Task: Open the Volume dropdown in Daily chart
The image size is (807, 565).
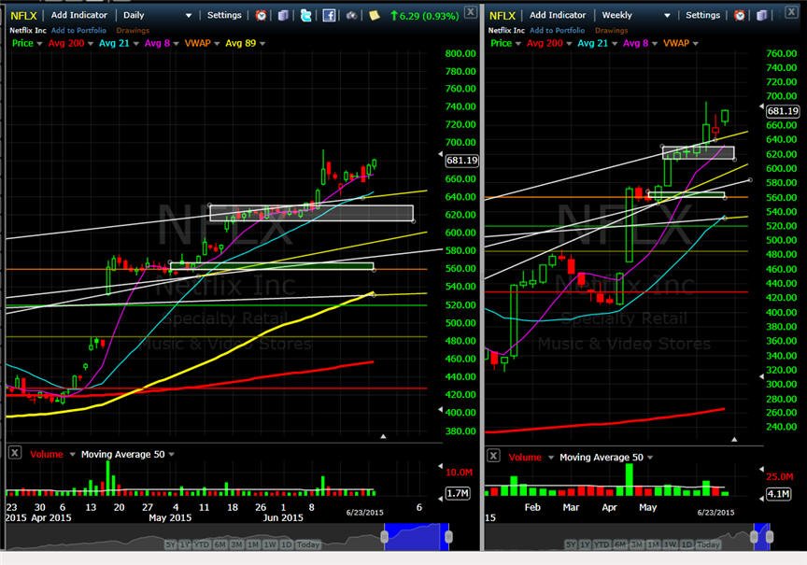Action: pyautogui.click(x=72, y=455)
